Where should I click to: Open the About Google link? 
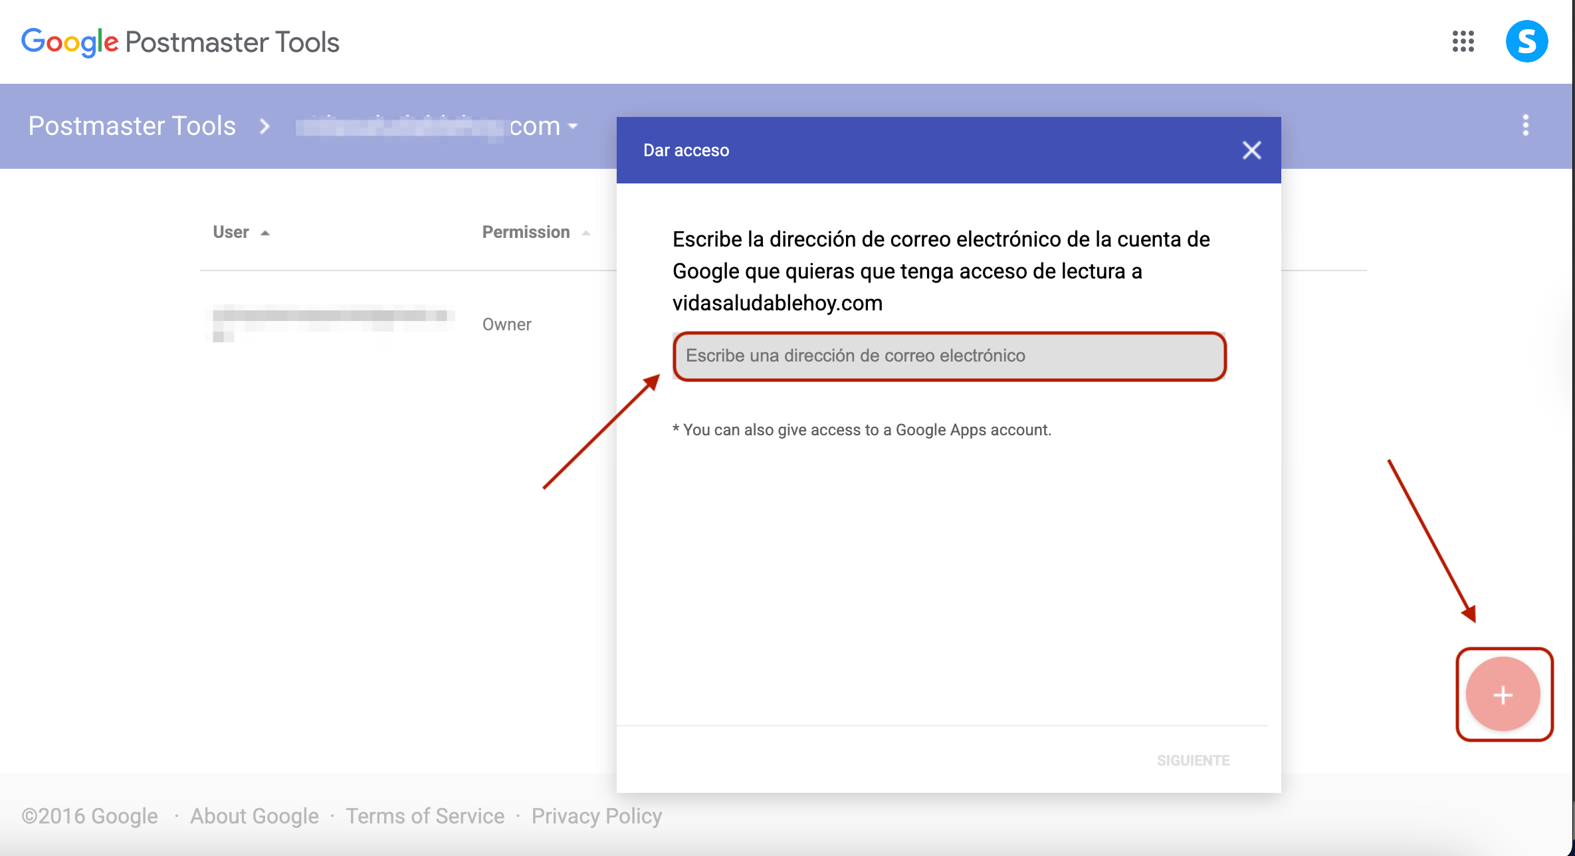[254, 815]
